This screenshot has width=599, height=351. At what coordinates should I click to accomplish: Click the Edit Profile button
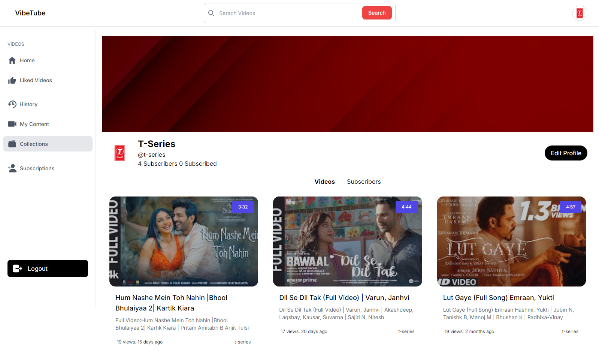point(566,153)
